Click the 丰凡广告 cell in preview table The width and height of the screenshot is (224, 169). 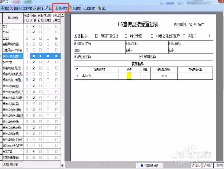(100, 76)
